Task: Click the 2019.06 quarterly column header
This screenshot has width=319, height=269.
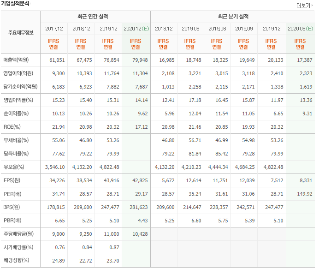Action: tap(217, 29)
